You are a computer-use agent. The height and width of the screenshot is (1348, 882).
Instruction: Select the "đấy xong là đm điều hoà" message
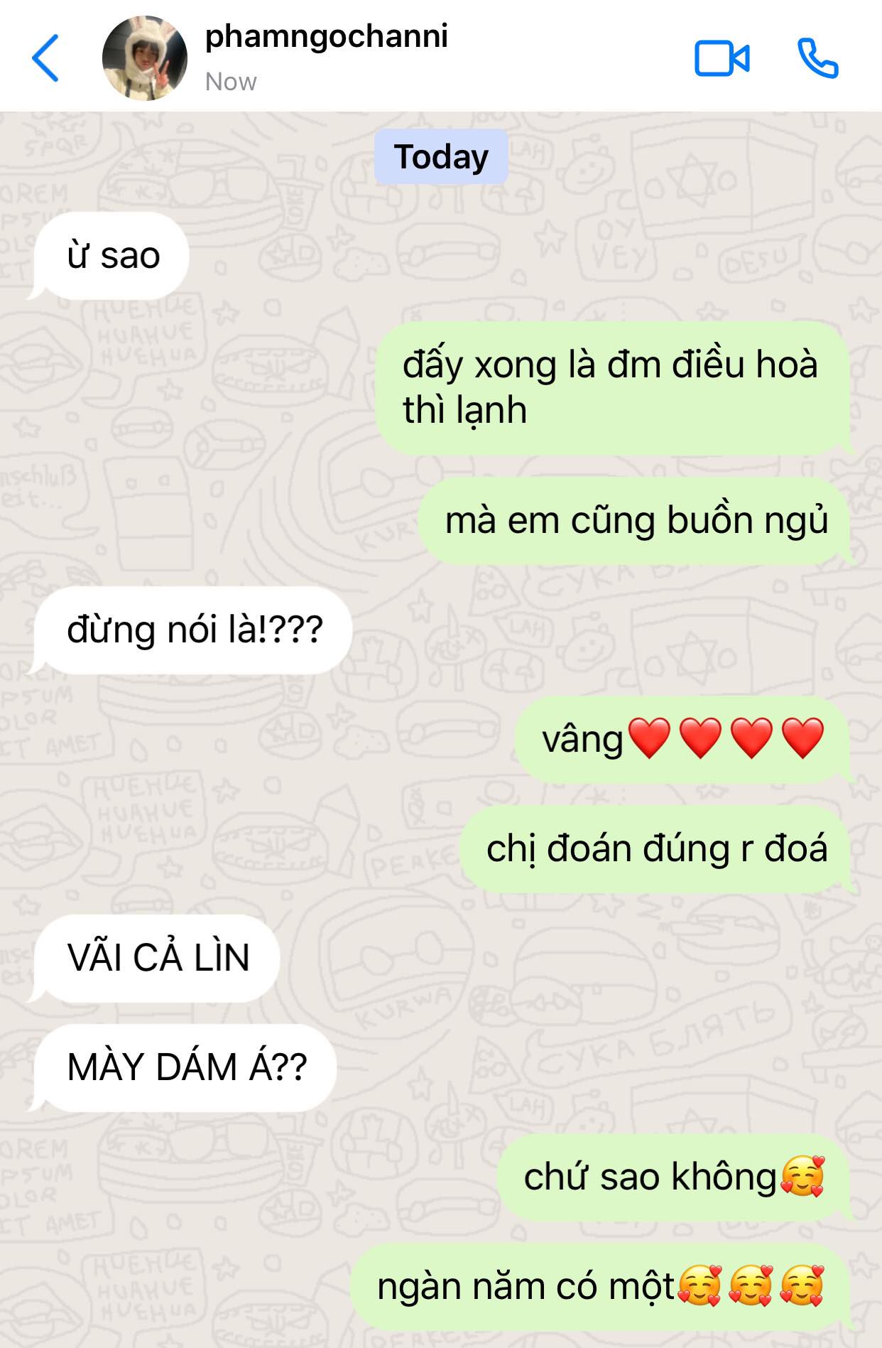(614, 388)
